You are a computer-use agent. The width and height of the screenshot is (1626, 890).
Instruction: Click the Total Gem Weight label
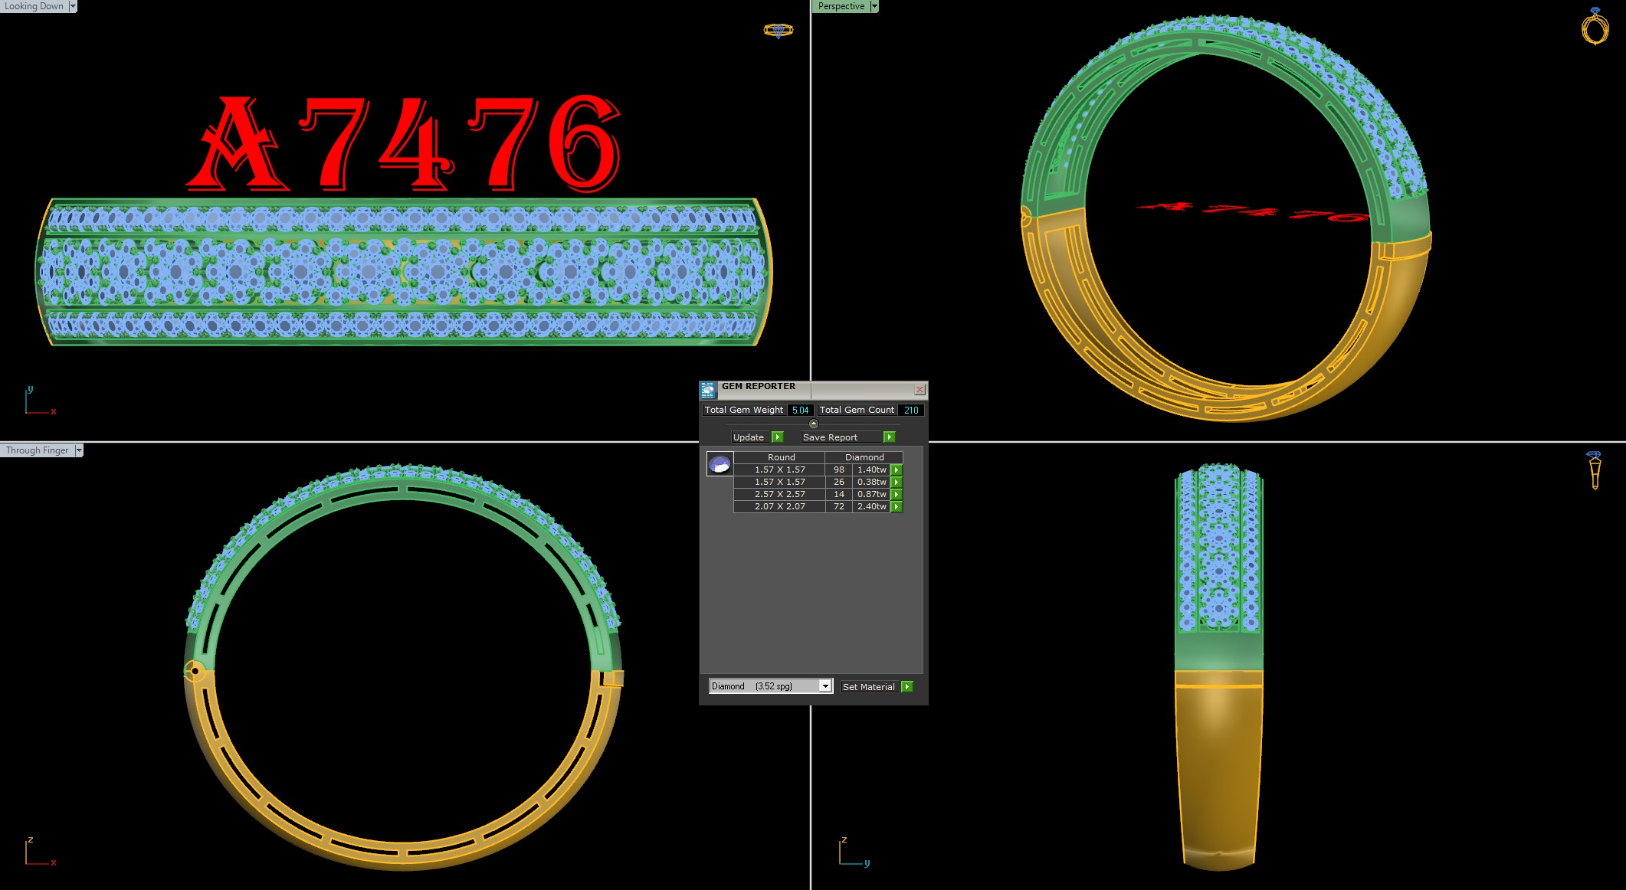tap(743, 411)
